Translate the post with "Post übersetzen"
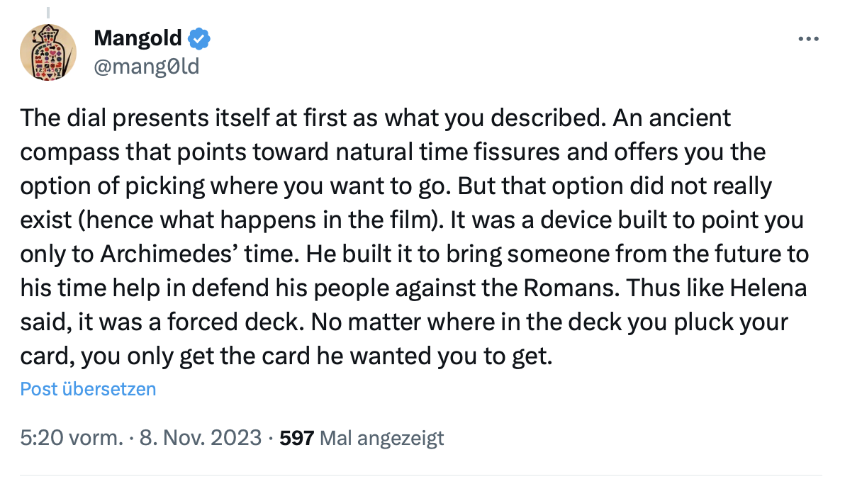845x479 pixels. click(x=88, y=389)
